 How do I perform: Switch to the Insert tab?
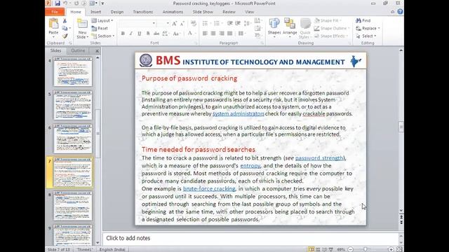tap(95, 12)
